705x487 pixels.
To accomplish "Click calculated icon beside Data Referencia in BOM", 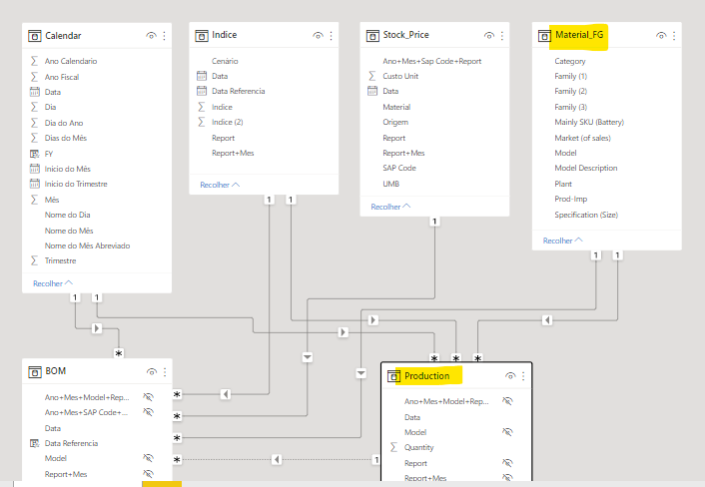I will click(x=35, y=443).
